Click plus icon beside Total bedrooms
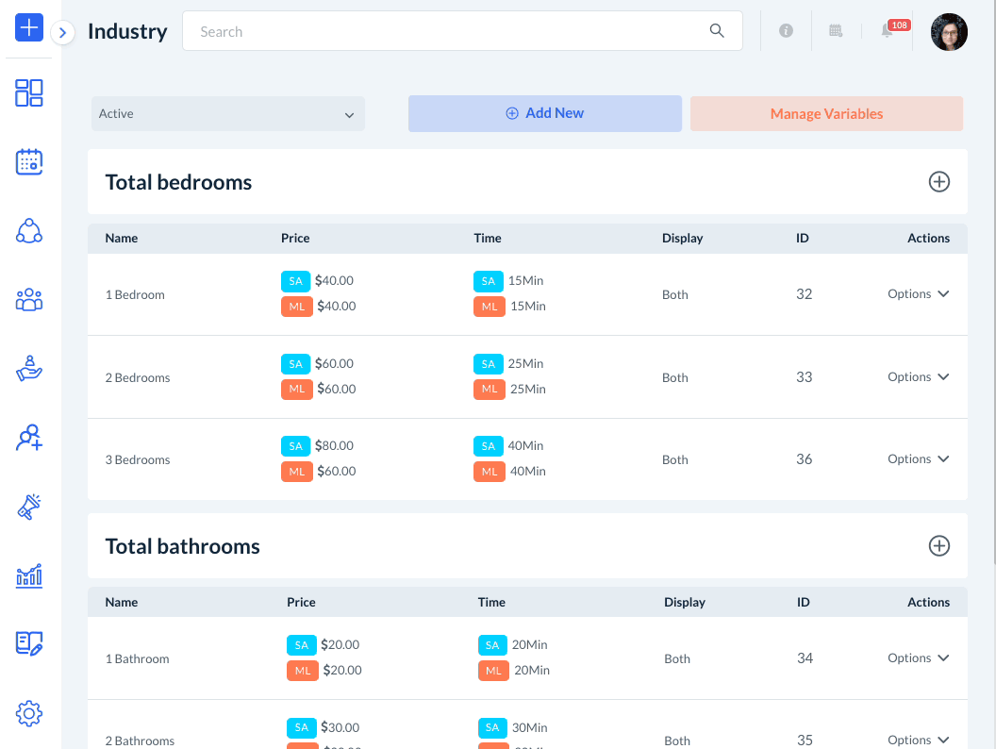The image size is (996, 749). coord(938,182)
